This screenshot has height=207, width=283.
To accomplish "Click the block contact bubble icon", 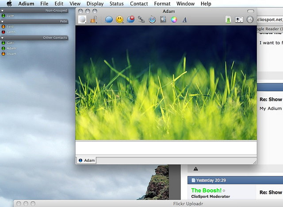I will pyautogui.click(x=130, y=20).
